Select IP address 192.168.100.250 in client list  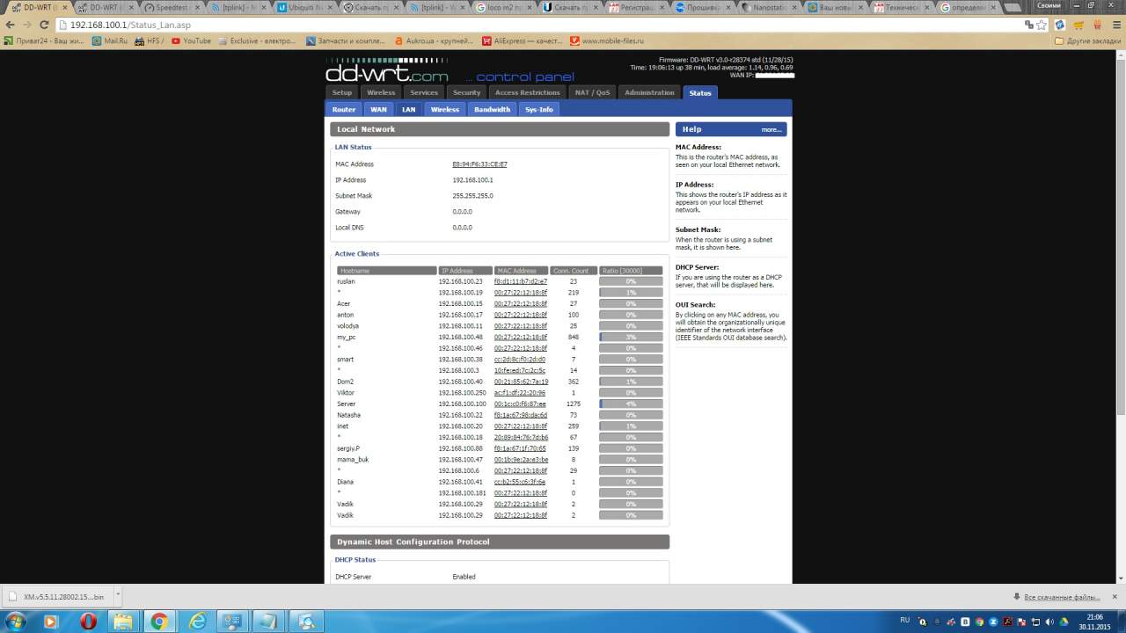tap(462, 393)
